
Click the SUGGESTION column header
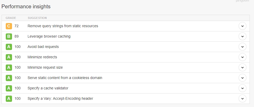37,18
